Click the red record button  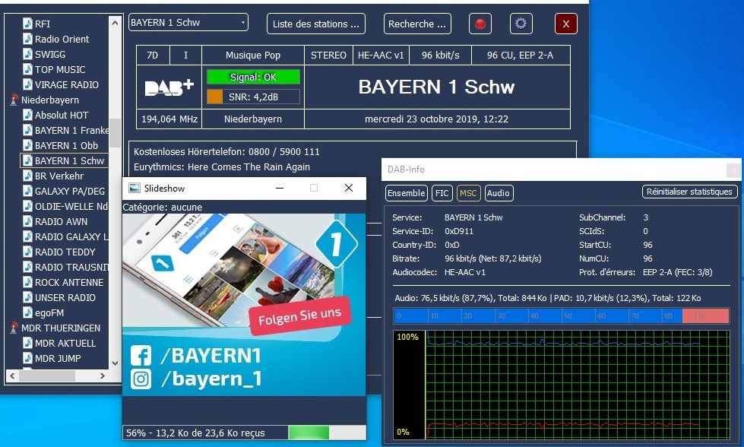(x=480, y=24)
